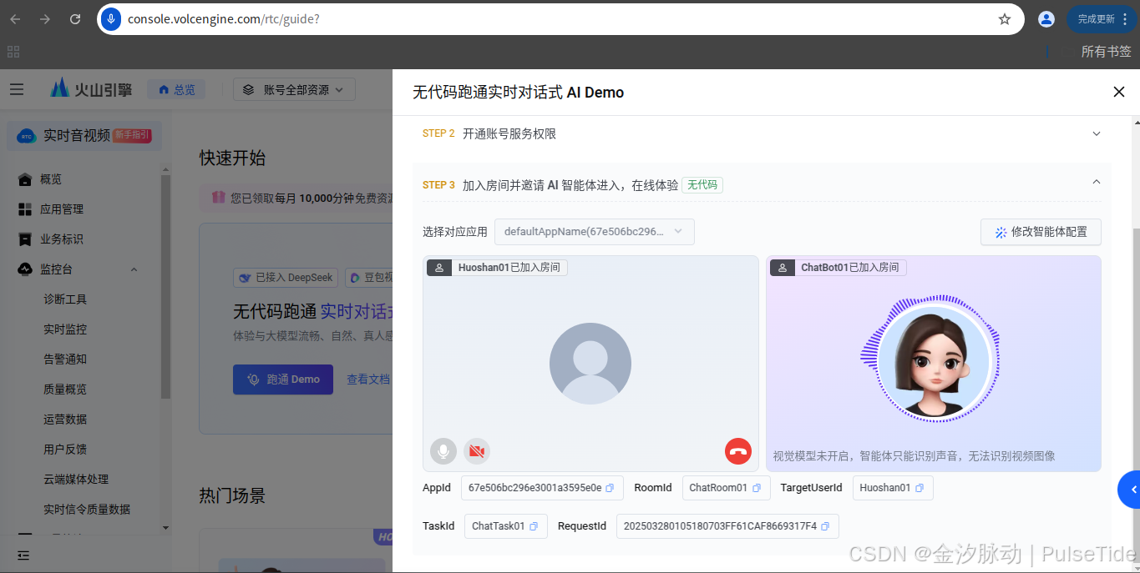Click the 无代码 tag in STEP 3
This screenshot has height=573, width=1140.
click(702, 185)
